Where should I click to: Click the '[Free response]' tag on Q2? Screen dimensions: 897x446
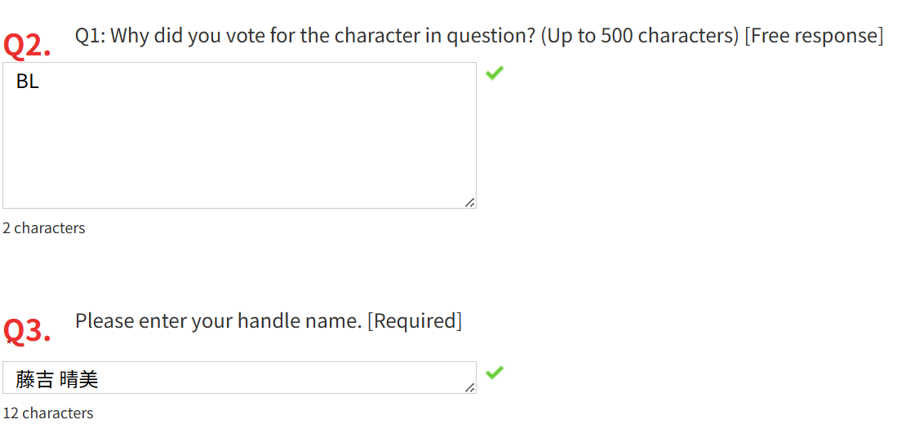point(814,36)
